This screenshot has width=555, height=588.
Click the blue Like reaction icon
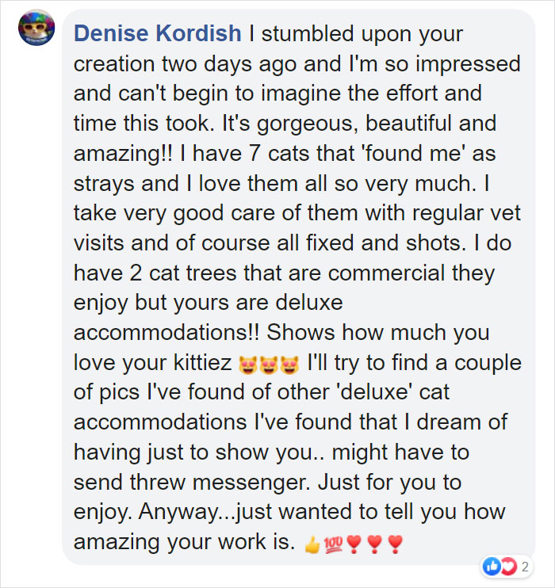coord(492,567)
